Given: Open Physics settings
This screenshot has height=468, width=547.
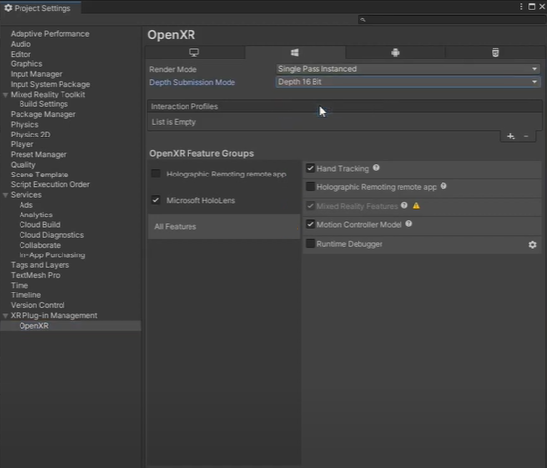Looking at the screenshot, I should tap(24, 125).
